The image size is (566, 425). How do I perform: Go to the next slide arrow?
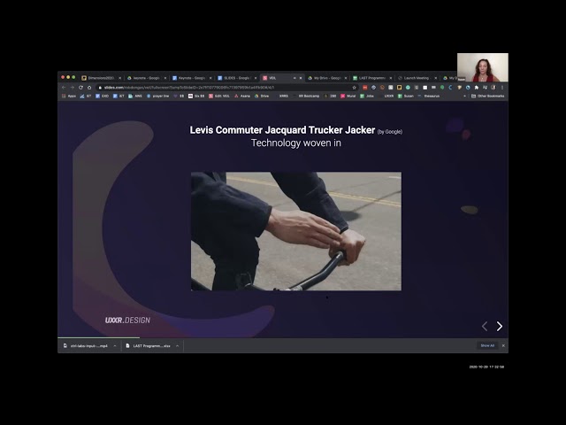click(x=499, y=327)
